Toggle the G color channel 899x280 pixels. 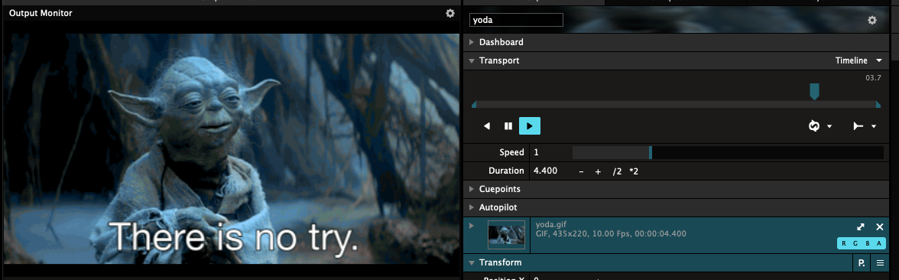856,243
